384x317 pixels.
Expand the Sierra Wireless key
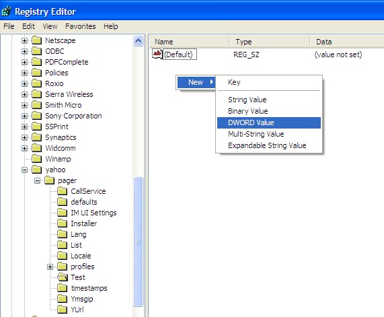coord(24,94)
